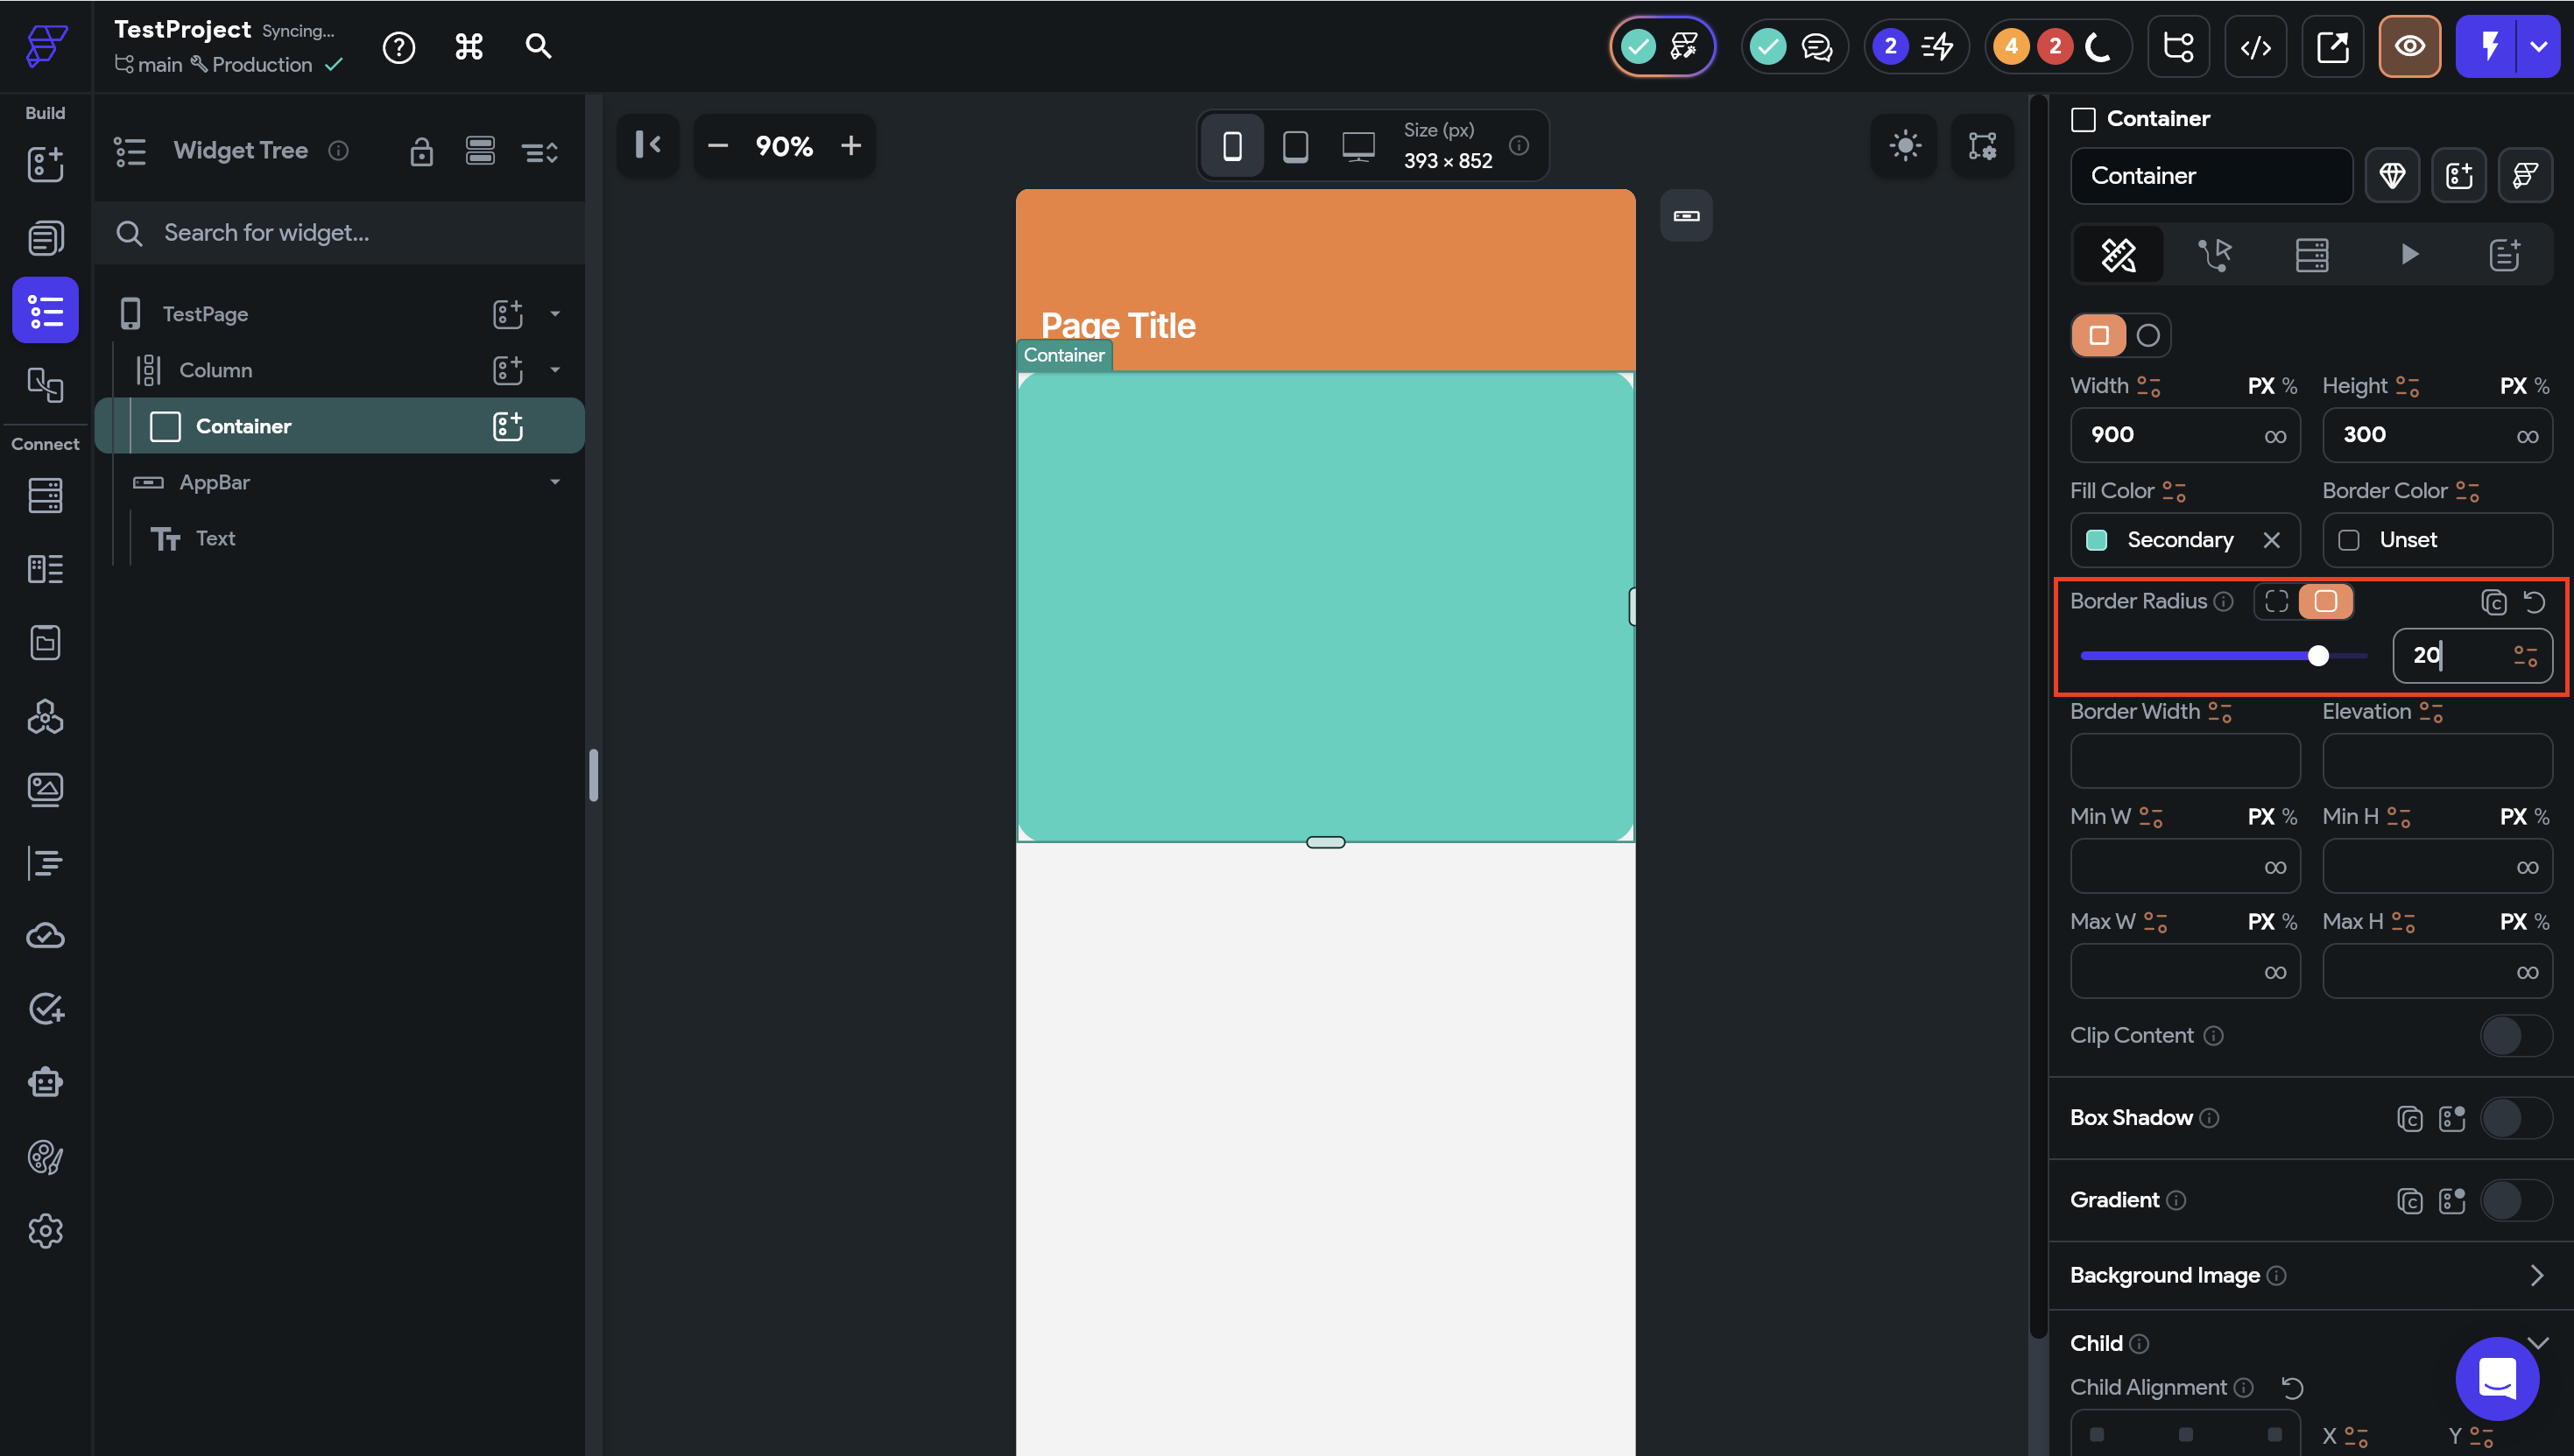This screenshot has width=2574, height=1456.
Task: Open Settings gear in left sidebar
Action: (x=45, y=1231)
